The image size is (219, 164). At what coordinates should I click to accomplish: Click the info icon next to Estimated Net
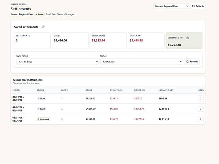(x=188, y=38)
